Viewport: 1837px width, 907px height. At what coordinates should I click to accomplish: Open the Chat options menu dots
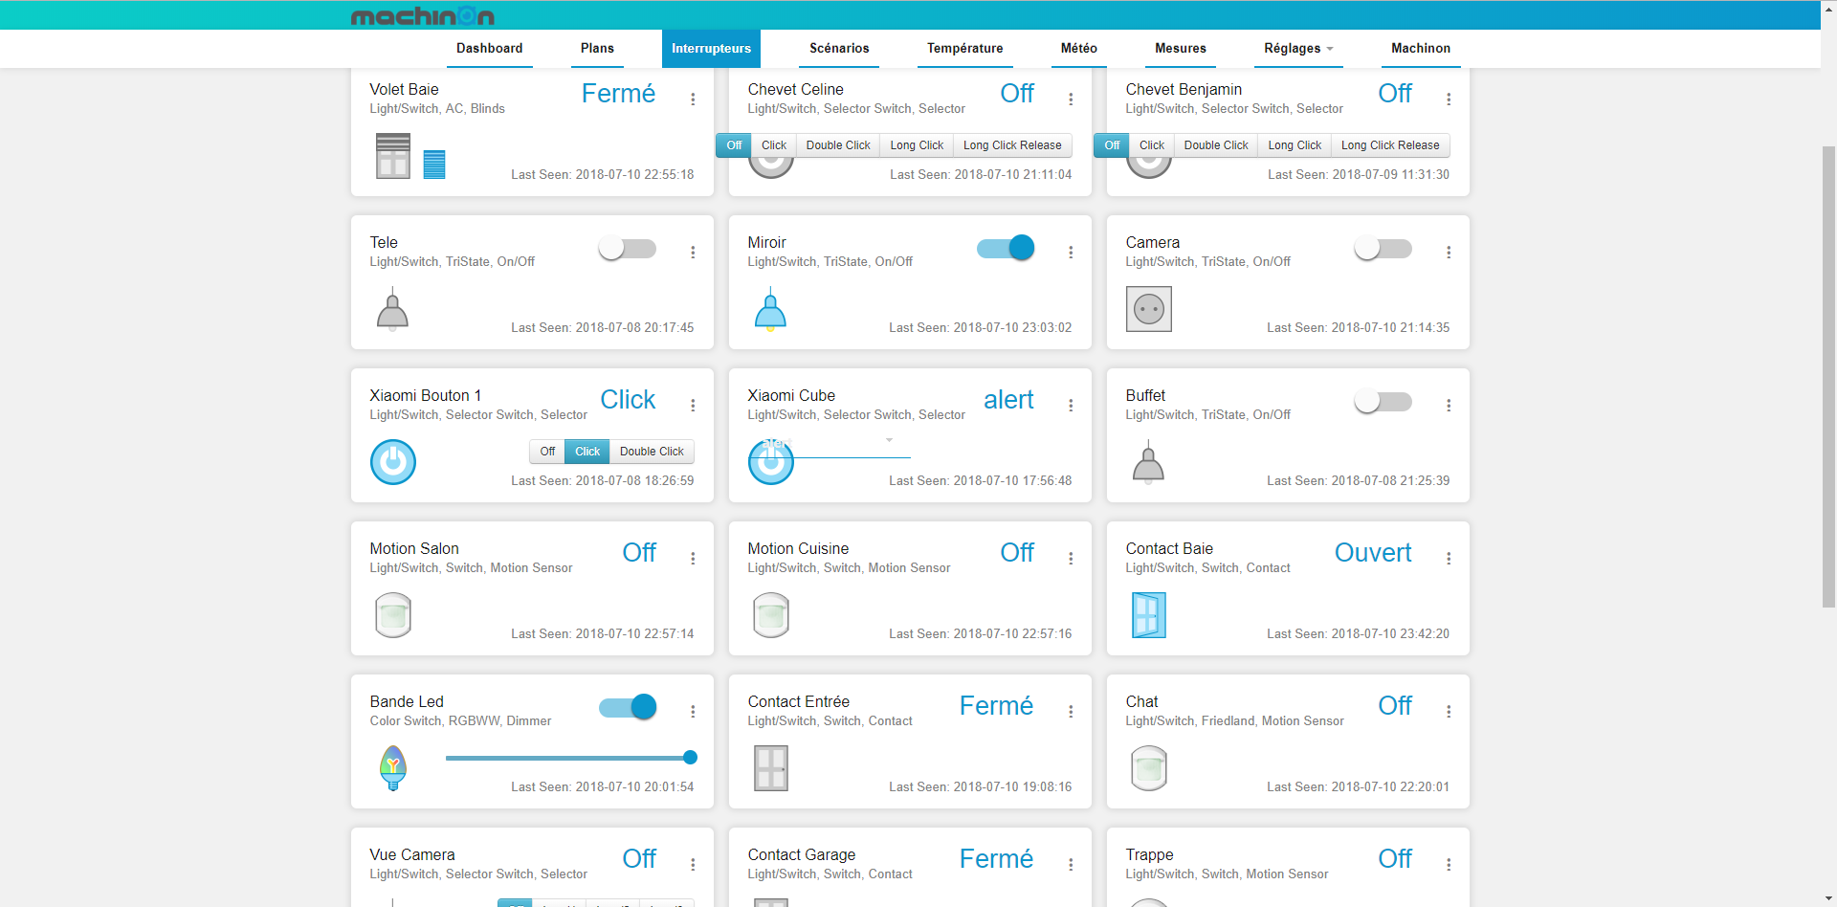click(x=1449, y=711)
